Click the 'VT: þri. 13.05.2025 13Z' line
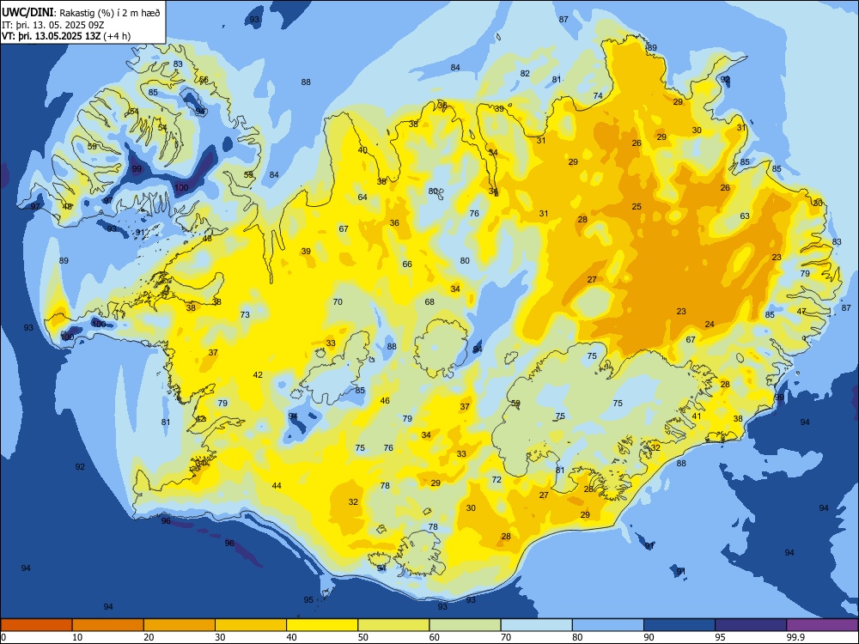The image size is (859, 644). coord(51,36)
